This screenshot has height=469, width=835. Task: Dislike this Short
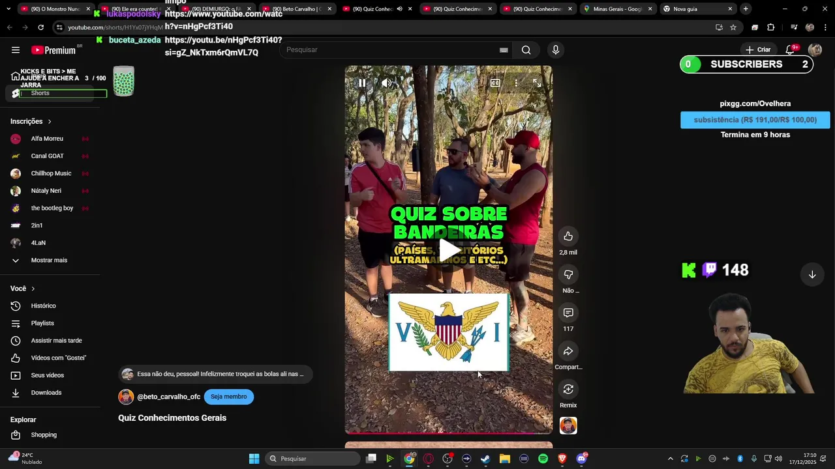pos(568,275)
